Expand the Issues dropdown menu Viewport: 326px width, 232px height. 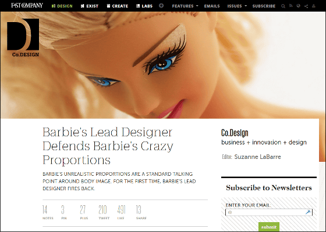click(x=237, y=6)
